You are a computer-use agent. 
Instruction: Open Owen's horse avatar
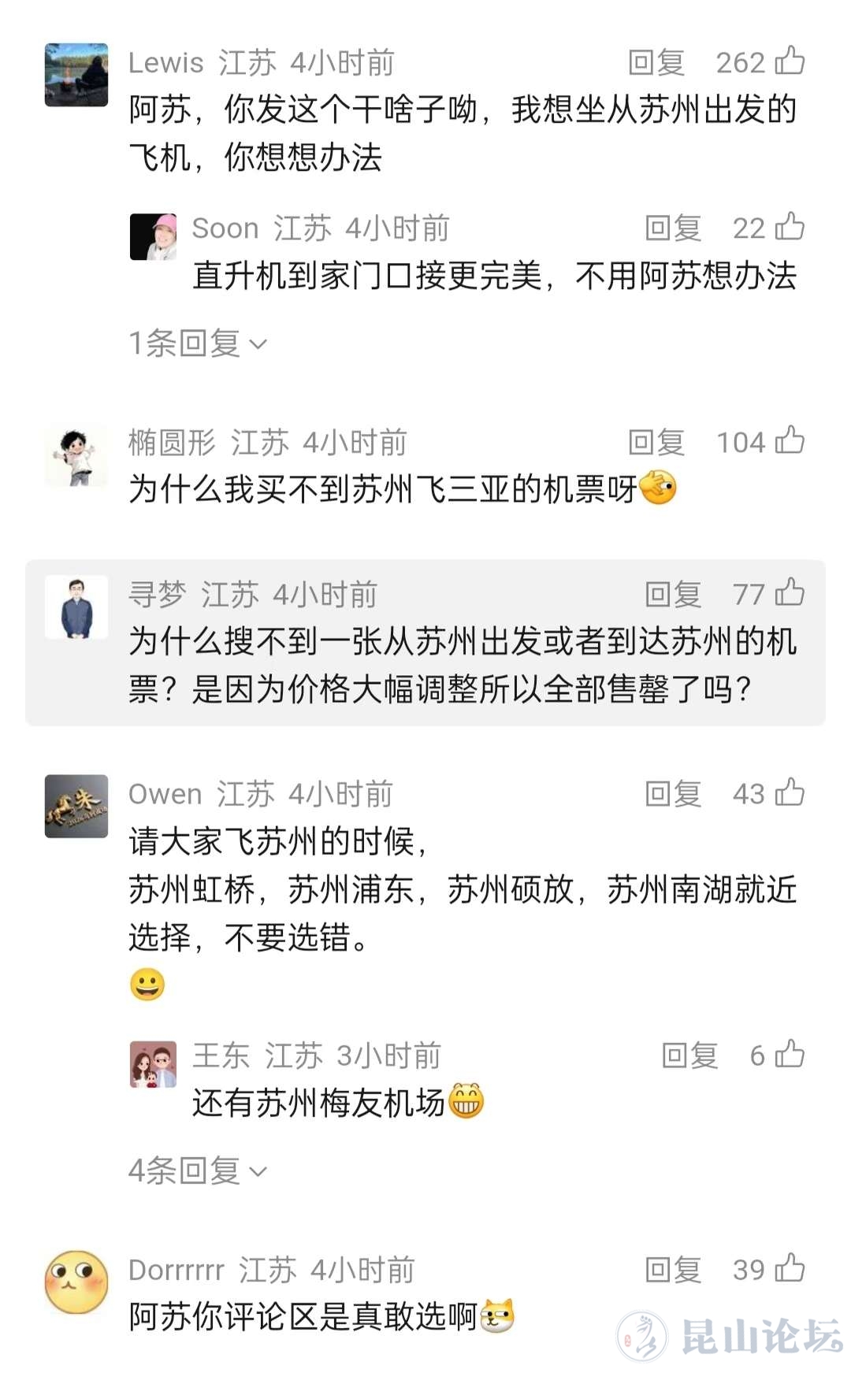tap(76, 806)
